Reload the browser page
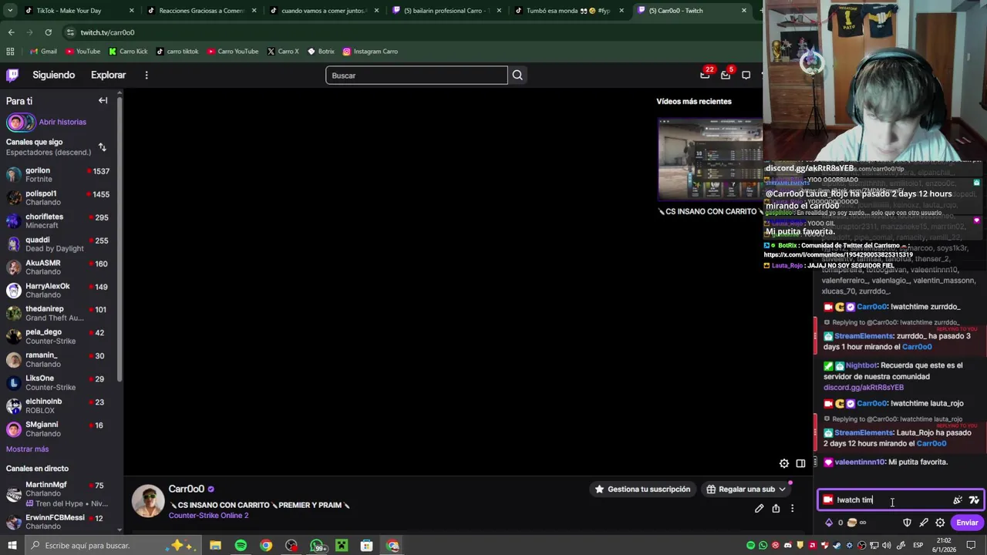Screen dimensions: 987x555 tap(48, 32)
